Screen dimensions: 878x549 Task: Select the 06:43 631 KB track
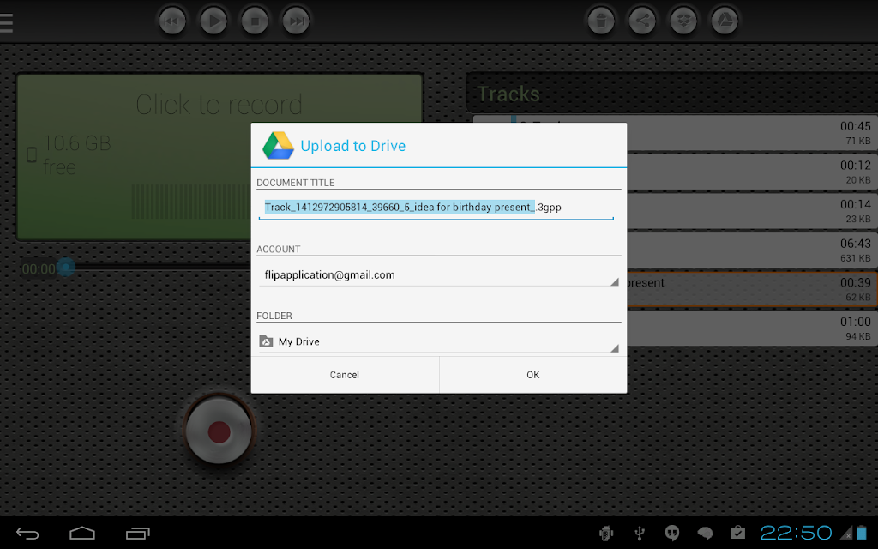coord(751,250)
